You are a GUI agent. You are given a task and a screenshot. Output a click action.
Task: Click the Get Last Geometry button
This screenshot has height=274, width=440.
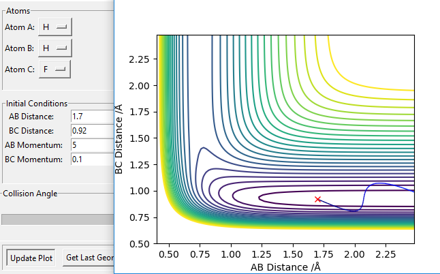(x=89, y=258)
